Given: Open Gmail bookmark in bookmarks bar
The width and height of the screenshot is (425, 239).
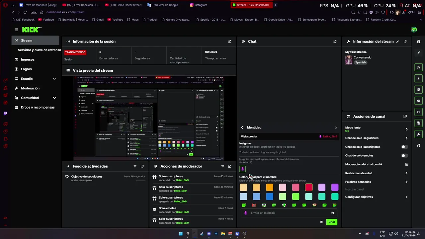Looking at the screenshot, I should point(98,20).
